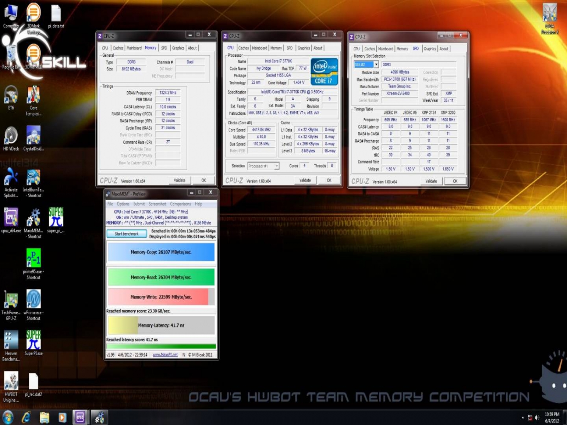Open the Submit menu in MaxxMEM
The height and width of the screenshot is (425, 567).
tap(139, 204)
